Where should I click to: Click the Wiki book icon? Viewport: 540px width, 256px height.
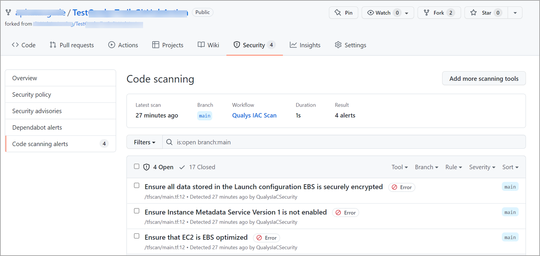tap(201, 45)
